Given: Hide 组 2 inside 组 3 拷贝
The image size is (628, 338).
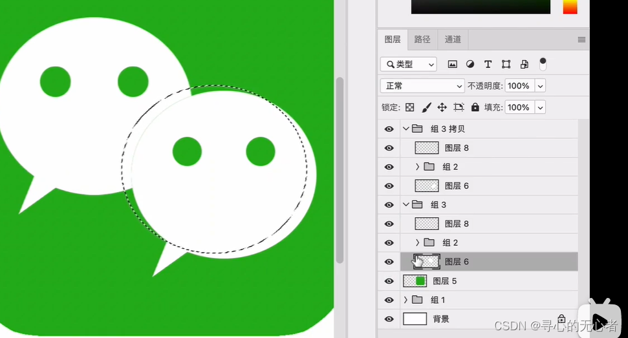Looking at the screenshot, I should (389, 167).
